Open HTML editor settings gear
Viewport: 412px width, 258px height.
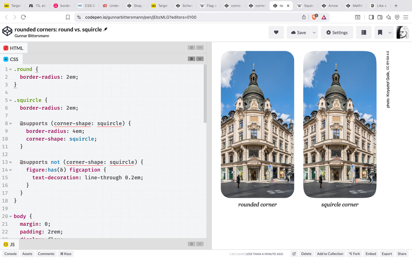pyautogui.click(x=191, y=47)
